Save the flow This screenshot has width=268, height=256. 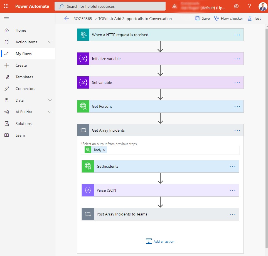pyautogui.click(x=202, y=19)
